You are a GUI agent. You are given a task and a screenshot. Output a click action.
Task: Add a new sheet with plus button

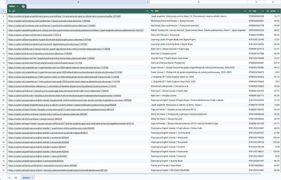pyautogui.click(x=9, y=178)
